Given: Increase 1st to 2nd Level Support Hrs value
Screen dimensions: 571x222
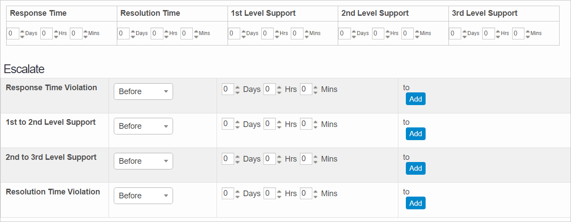Looking at the screenshot, I should 279,122.
